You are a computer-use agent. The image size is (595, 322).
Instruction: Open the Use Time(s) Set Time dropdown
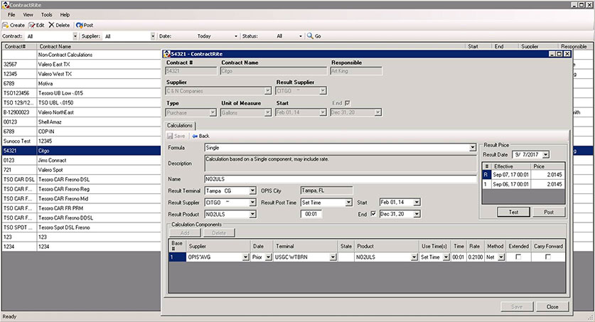pyautogui.click(x=446, y=257)
